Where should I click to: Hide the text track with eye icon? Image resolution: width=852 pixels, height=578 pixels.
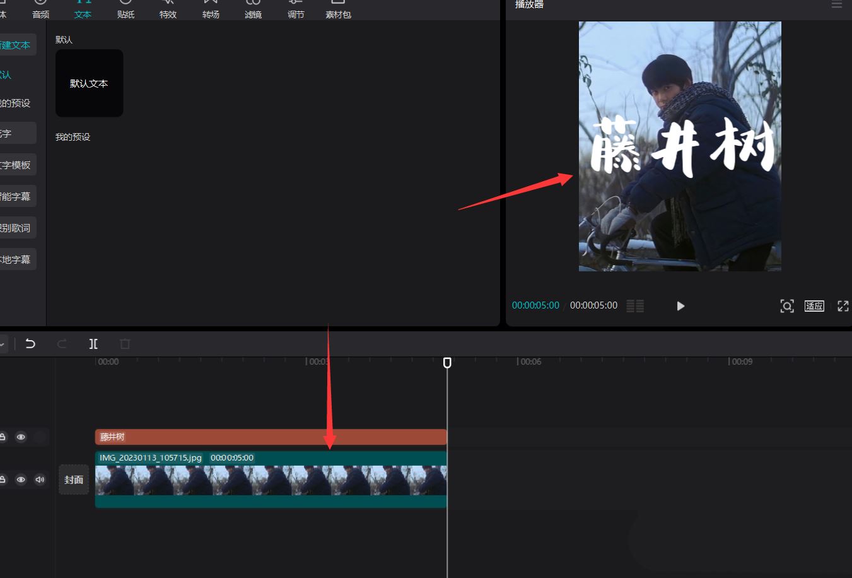click(21, 437)
